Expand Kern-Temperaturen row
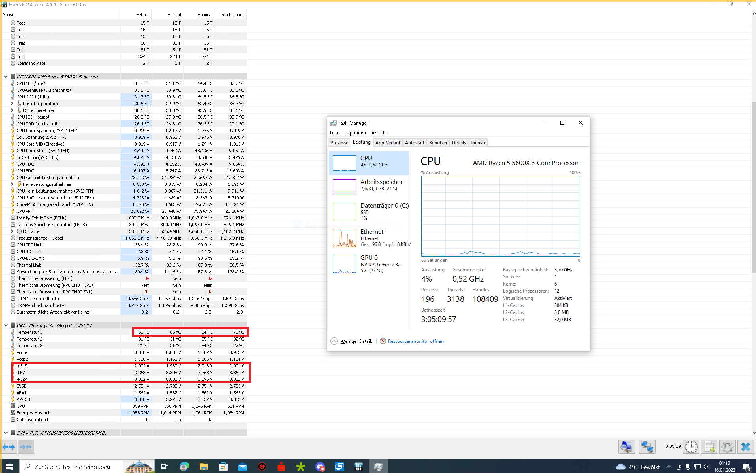 12,104
